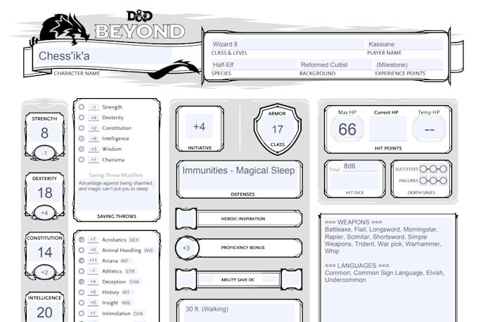Mark the first death save success

tap(423, 168)
